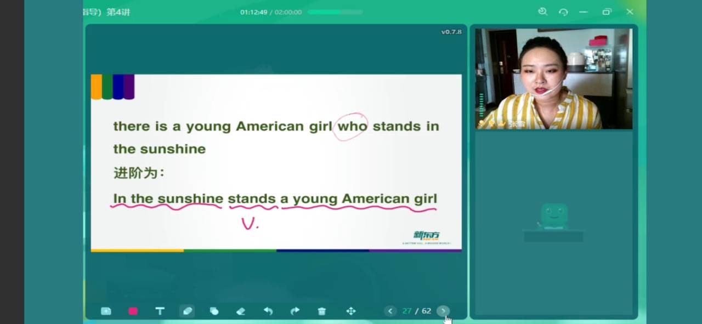Click the 27 / 62 page indicator

point(416,311)
